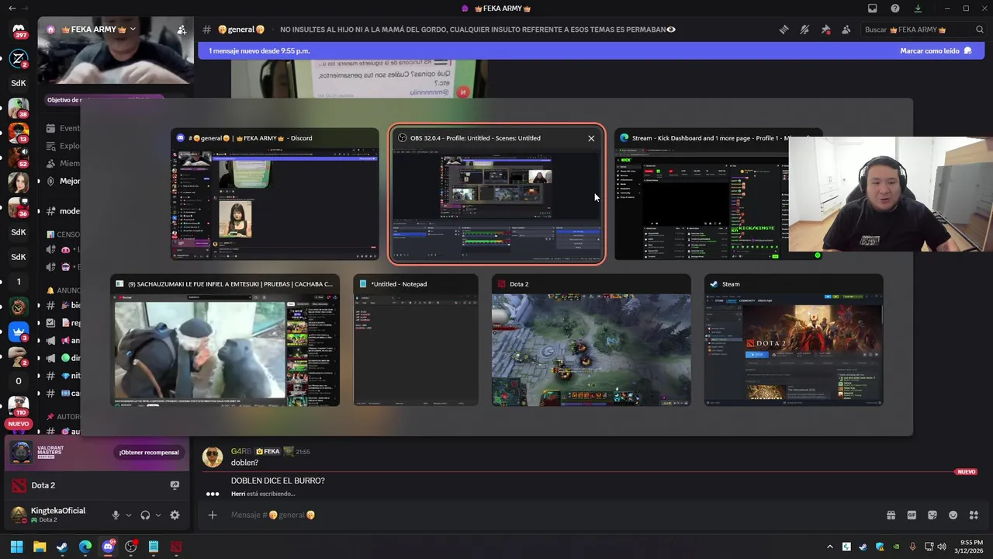This screenshot has width=993, height=559.
Task: Toggle the member list icon
Action: tap(846, 30)
